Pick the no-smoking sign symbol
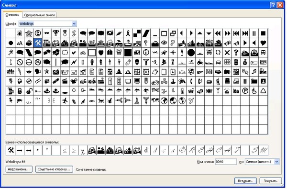The height and width of the screenshot is (189, 287). pos(38,62)
